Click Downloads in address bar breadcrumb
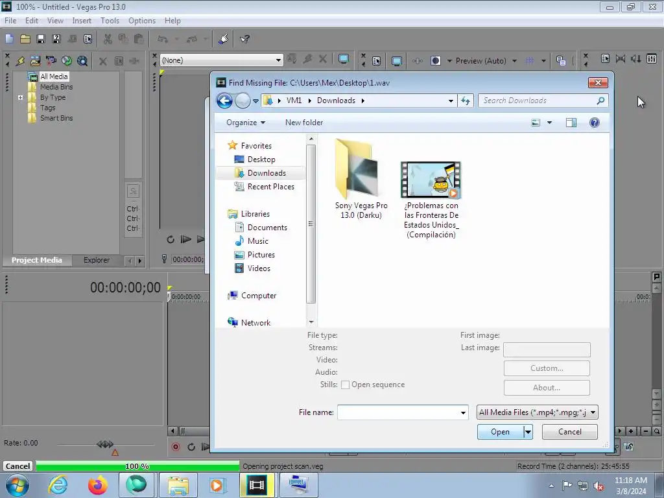This screenshot has width=664, height=498. coord(336,101)
